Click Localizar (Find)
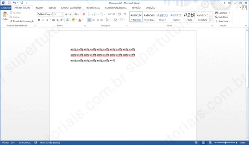 coord(221,13)
